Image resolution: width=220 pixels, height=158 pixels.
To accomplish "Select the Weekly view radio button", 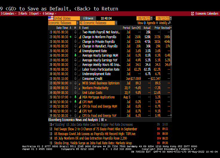I will [157, 23].
